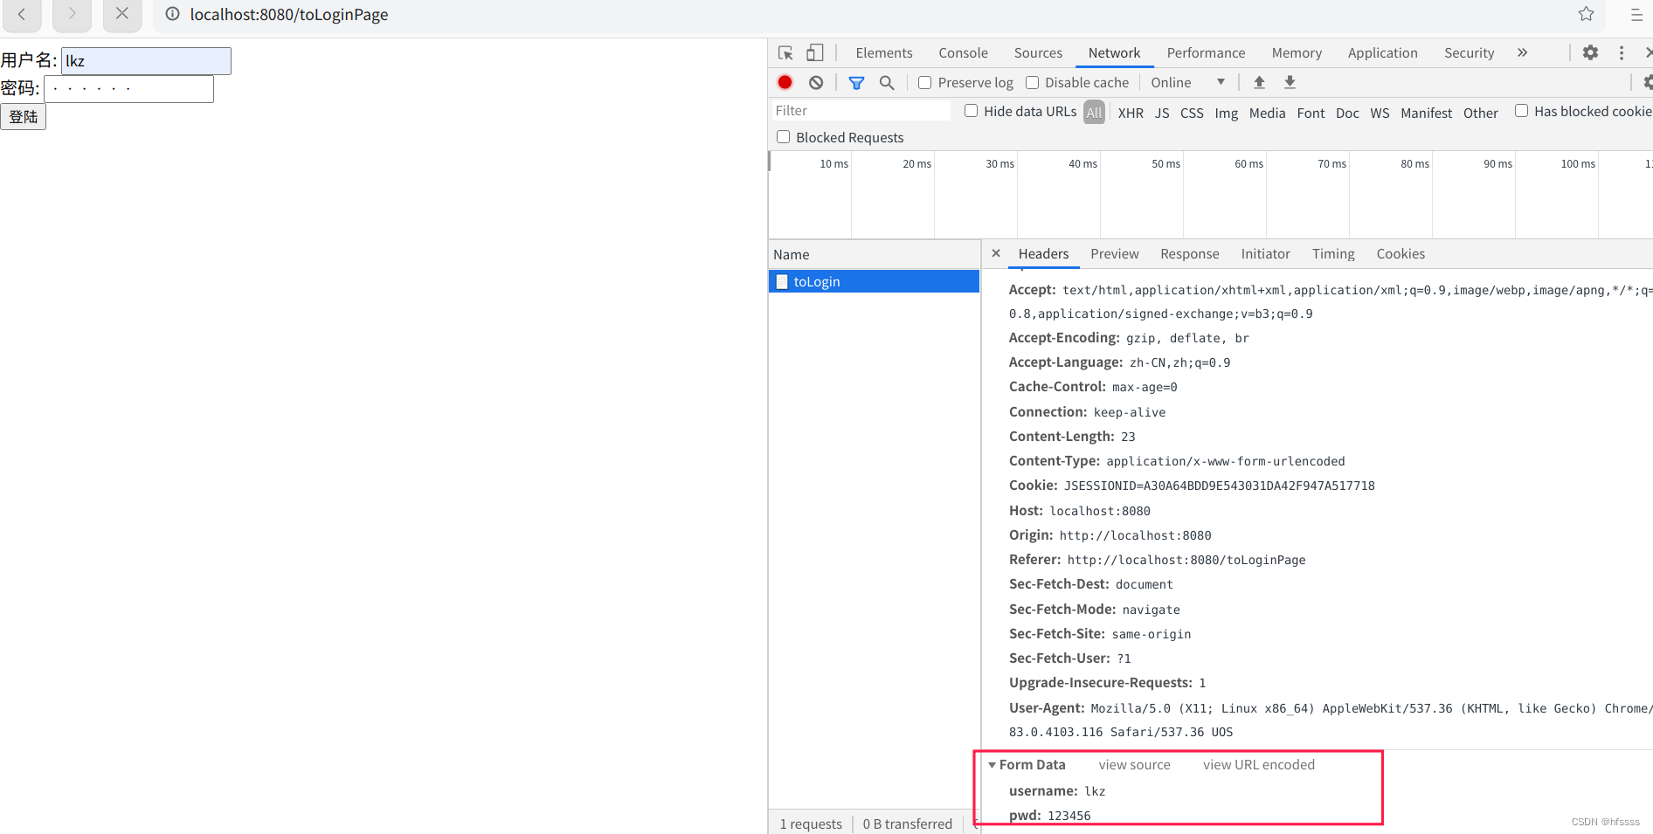Filter requests by WS type

point(1380,113)
